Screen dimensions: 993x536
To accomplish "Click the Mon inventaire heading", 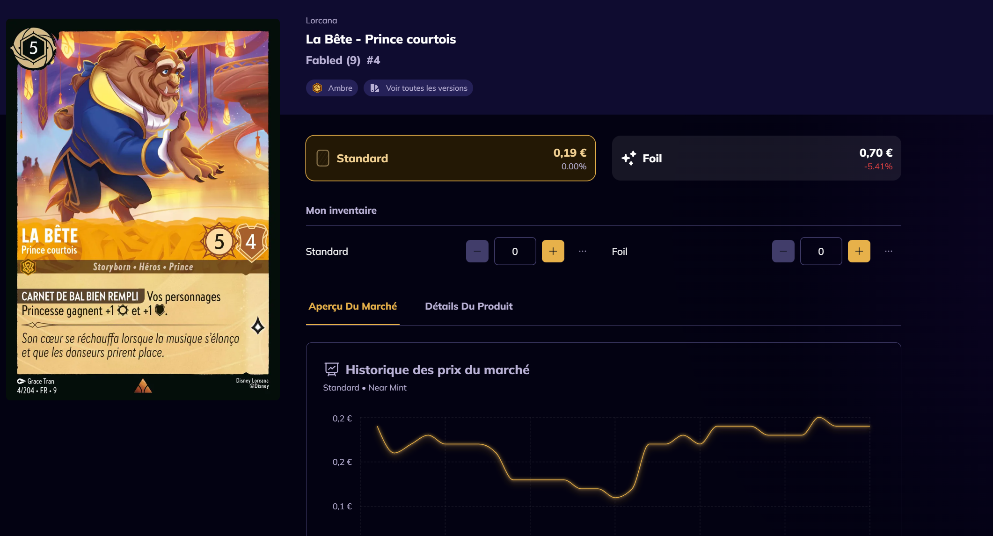I will (x=341, y=210).
